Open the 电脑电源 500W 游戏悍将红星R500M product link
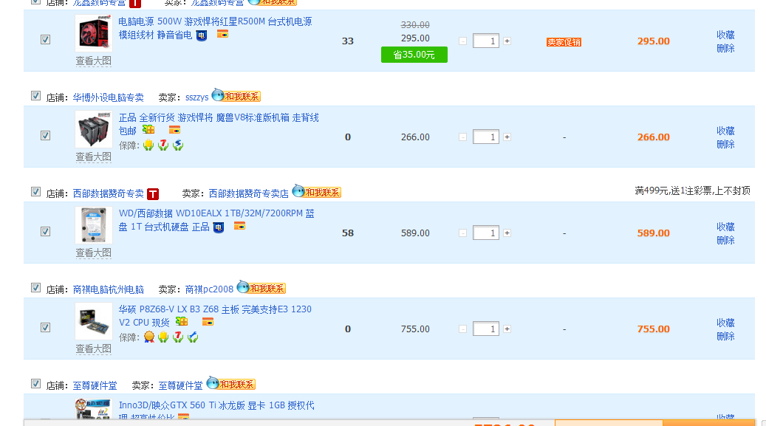Image resolution: width=766 pixels, height=426 pixels. (x=215, y=28)
